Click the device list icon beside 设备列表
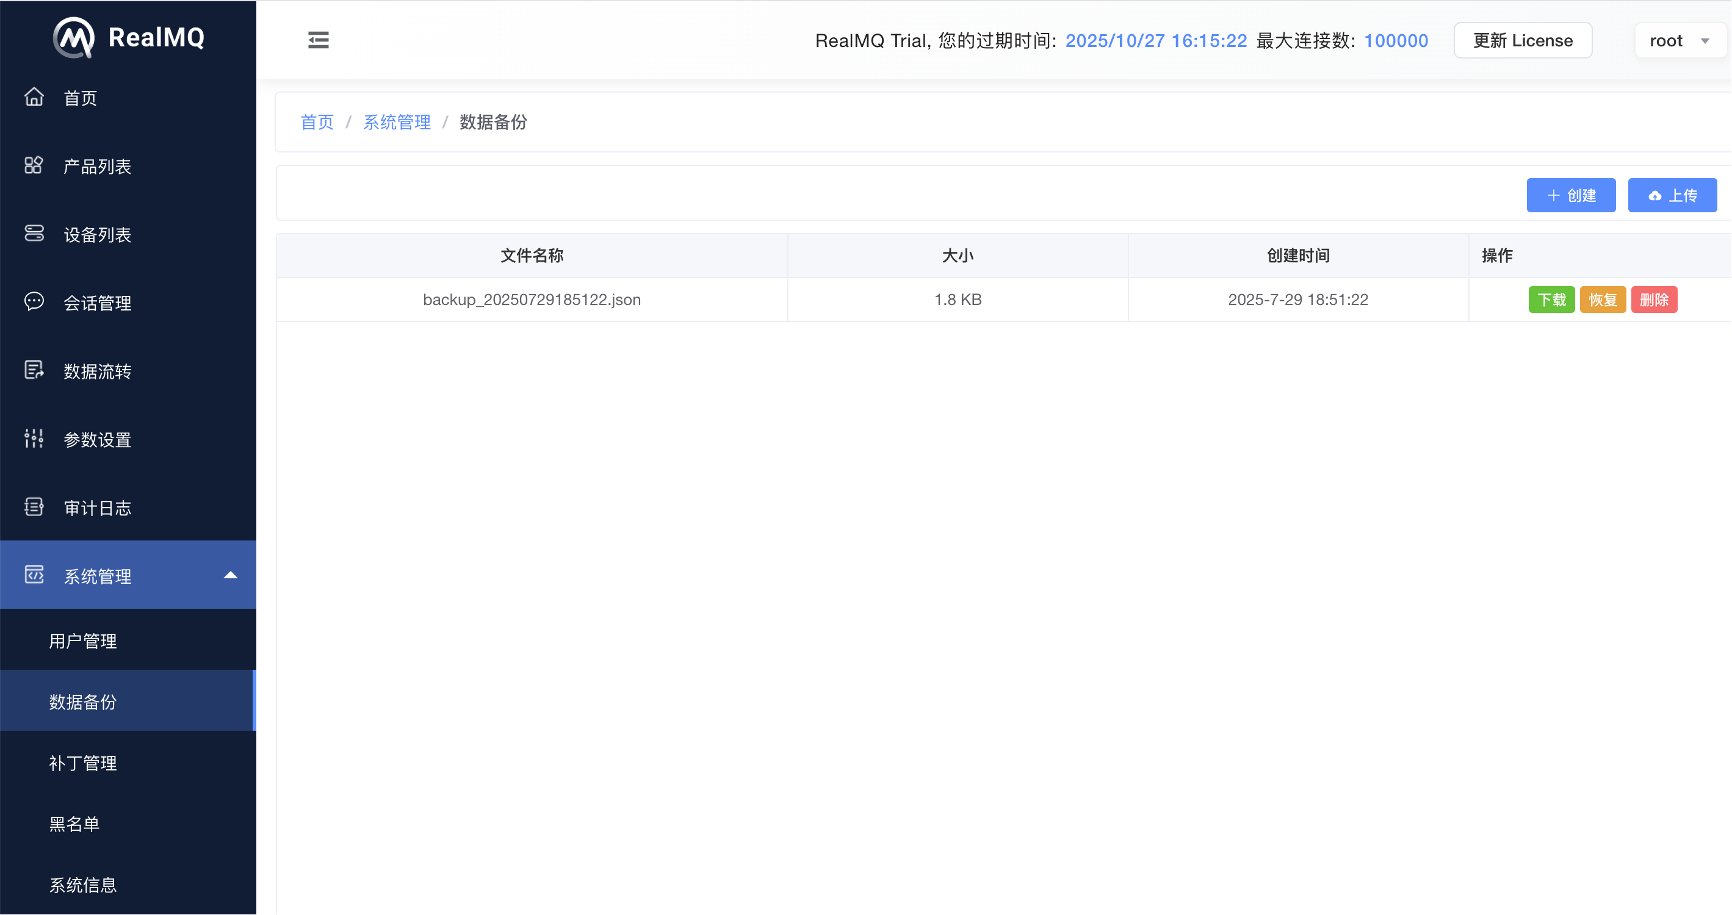This screenshot has width=1732, height=915. [34, 234]
